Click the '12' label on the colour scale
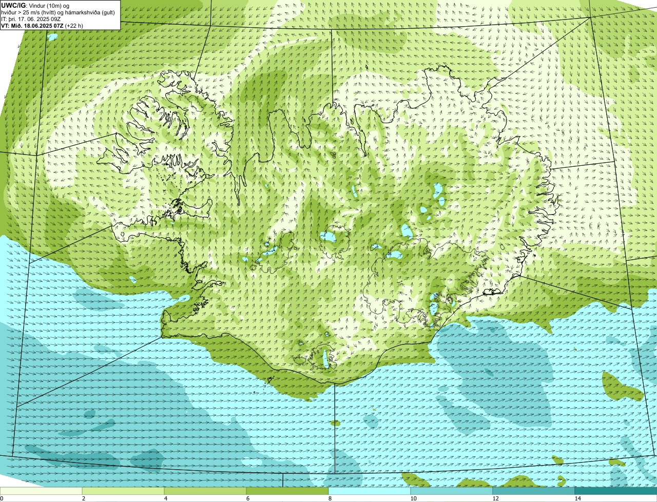This screenshot has width=657, height=502. pos(495,498)
